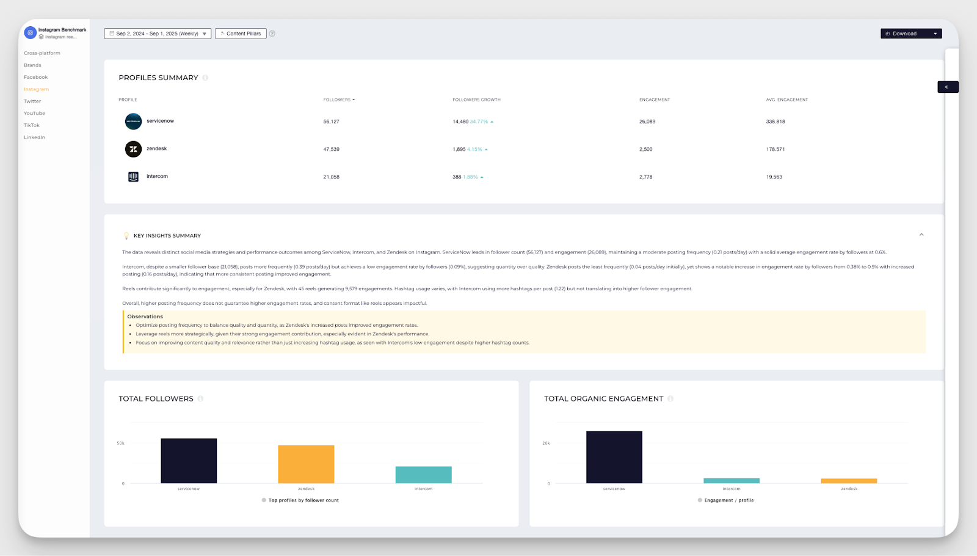Click the orange zendesk bar in Total Followers
Screen dimensions: 977x556
(x=306, y=464)
